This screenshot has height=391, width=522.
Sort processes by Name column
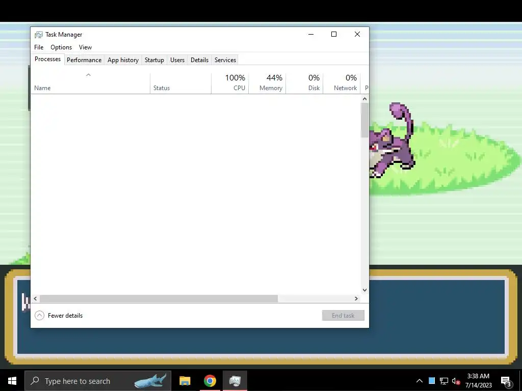coord(90,83)
